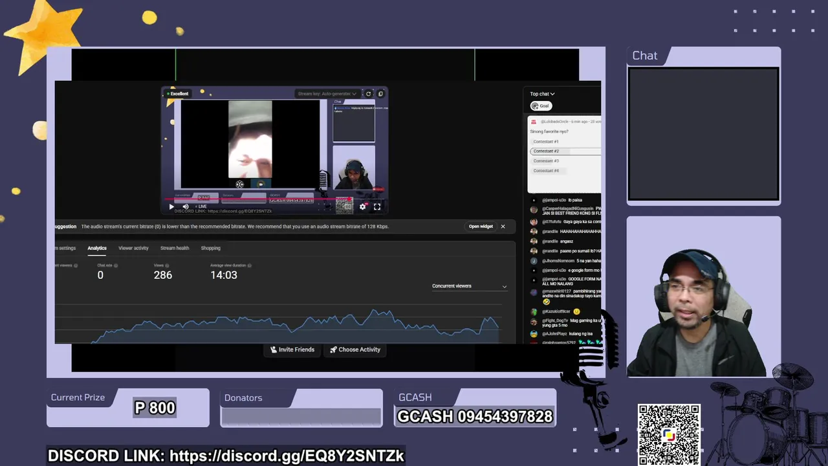Click the 14:03 average view duration value

tap(224, 275)
